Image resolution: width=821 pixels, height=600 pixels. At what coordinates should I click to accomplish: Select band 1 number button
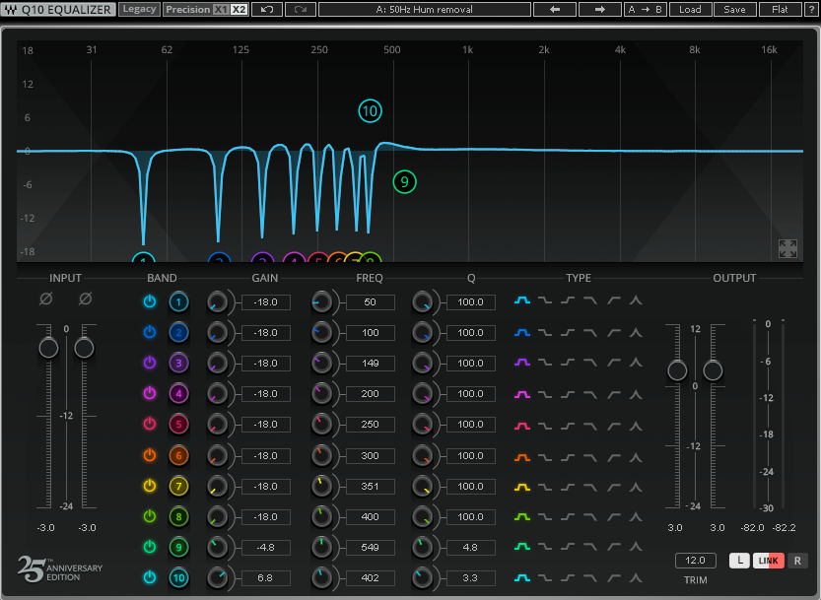point(178,302)
